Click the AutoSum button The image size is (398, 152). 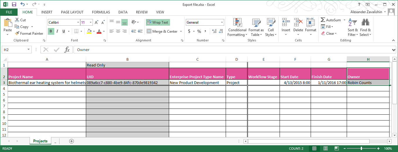click(331, 20)
